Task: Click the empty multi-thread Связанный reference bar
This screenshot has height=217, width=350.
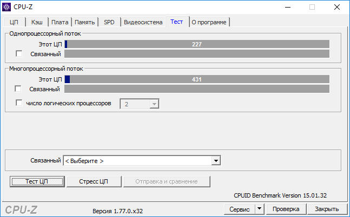Action: 197,89
